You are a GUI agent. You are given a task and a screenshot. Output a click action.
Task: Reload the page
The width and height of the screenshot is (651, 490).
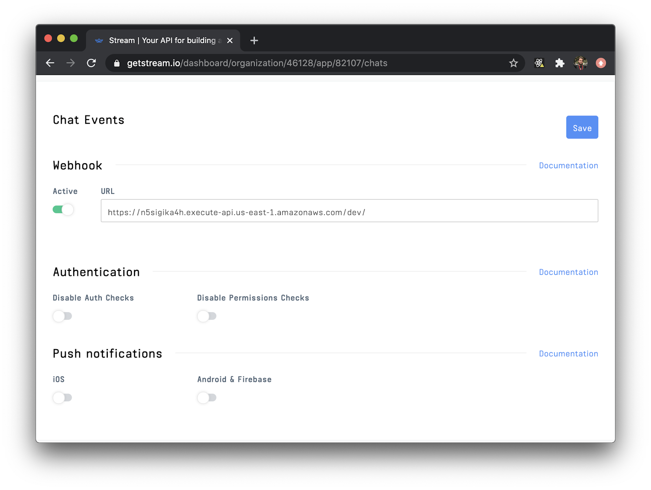[91, 63]
